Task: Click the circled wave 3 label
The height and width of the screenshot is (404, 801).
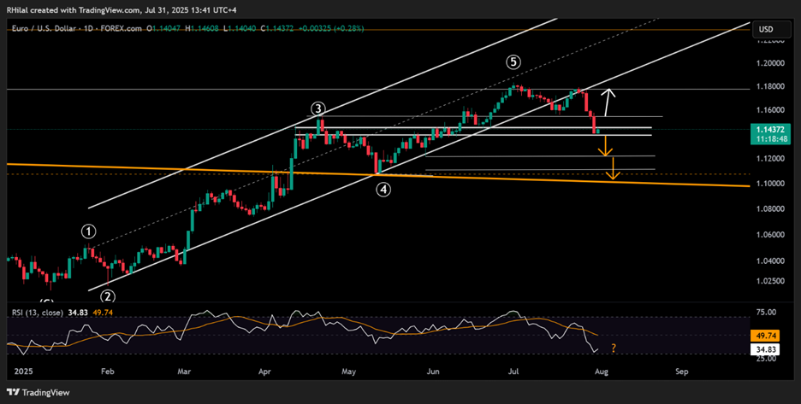Action: (317, 108)
